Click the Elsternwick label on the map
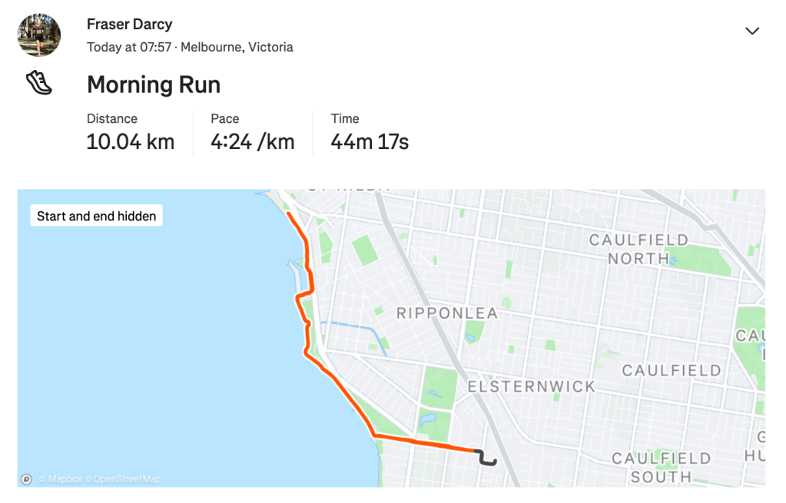This screenshot has height=503, width=786. 531,386
